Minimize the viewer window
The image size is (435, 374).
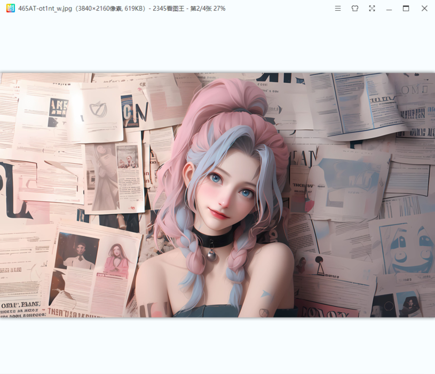pos(389,9)
